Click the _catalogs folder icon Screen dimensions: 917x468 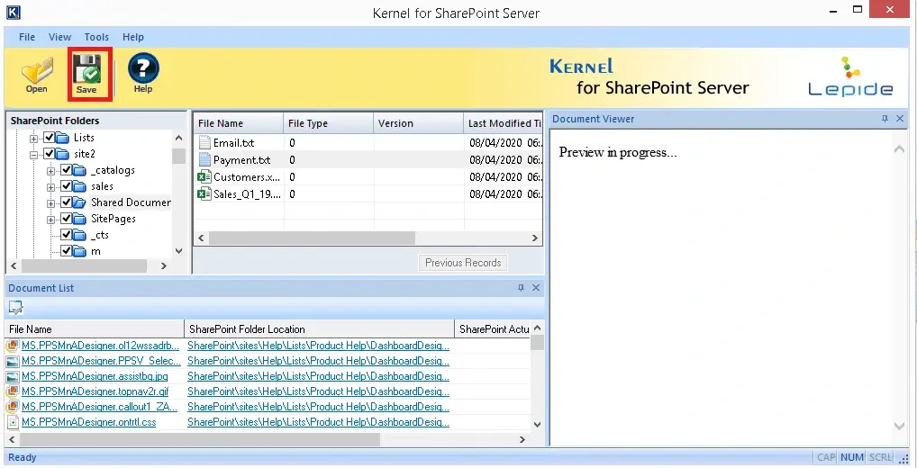tap(79, 171)
